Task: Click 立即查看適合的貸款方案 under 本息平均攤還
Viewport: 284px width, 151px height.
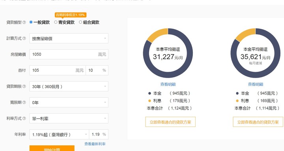Action: click(170, 122)
